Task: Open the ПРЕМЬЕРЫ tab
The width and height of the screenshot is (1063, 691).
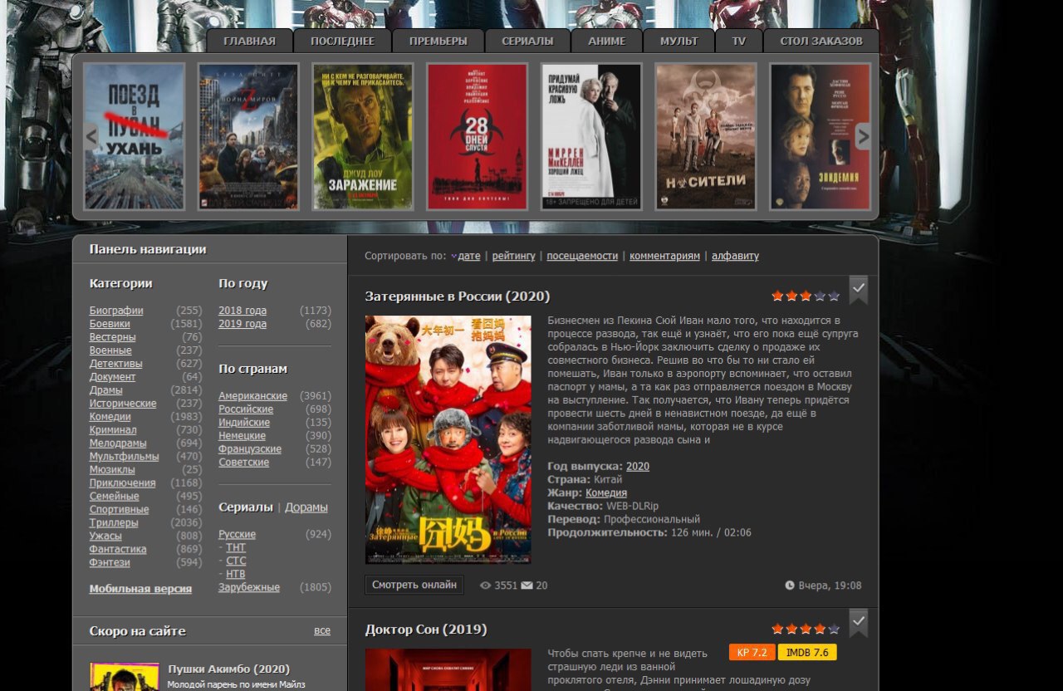Action: (x=438, y=41)
